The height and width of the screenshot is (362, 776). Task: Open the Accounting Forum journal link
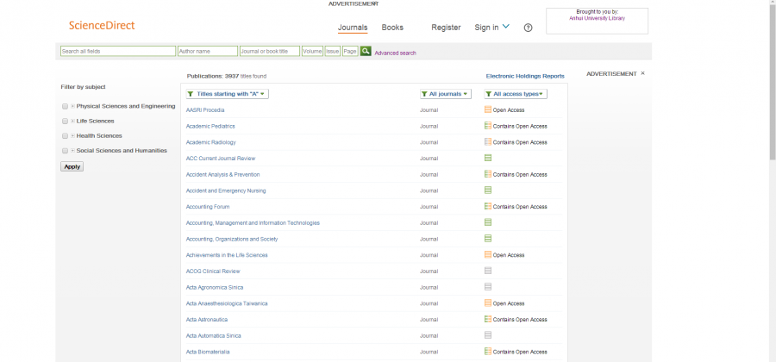(x=208, y=207)
